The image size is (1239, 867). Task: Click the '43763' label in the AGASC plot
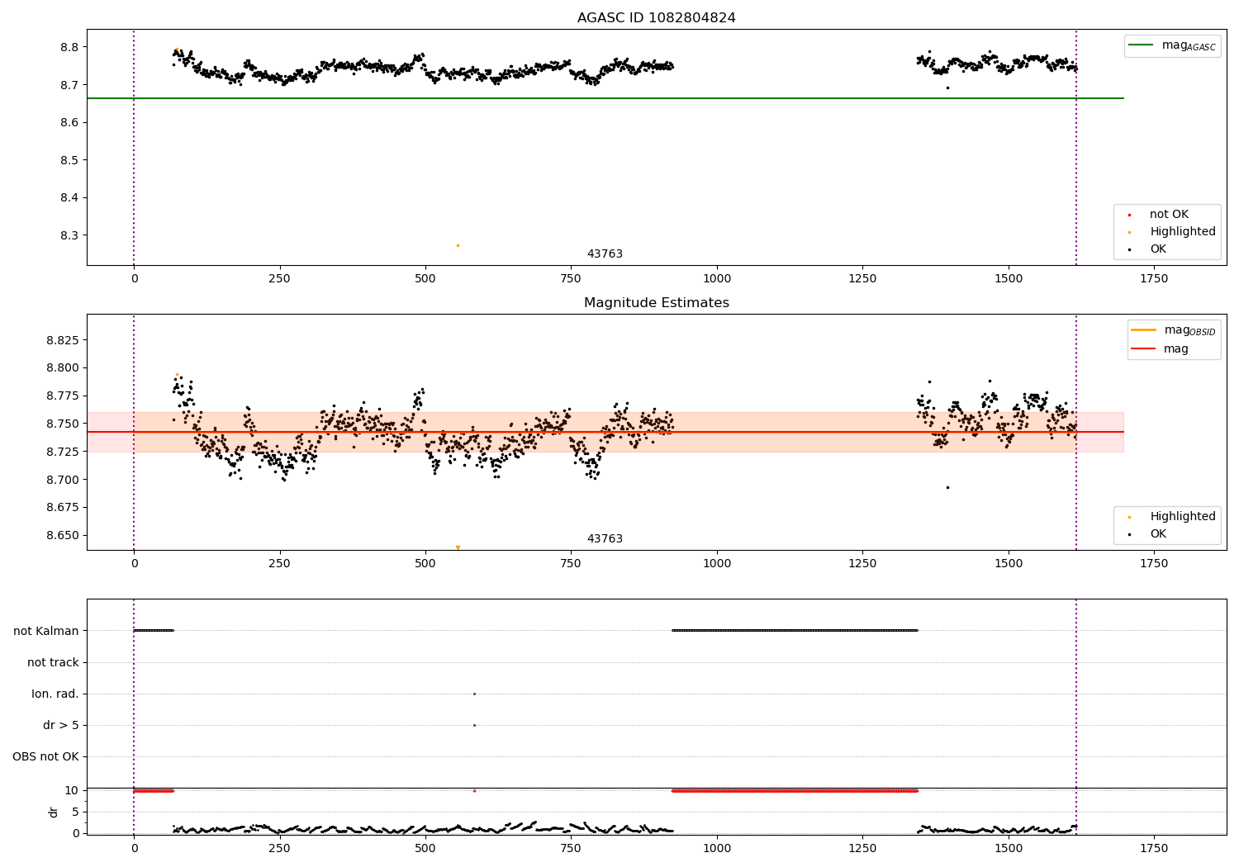click(605, 253)
